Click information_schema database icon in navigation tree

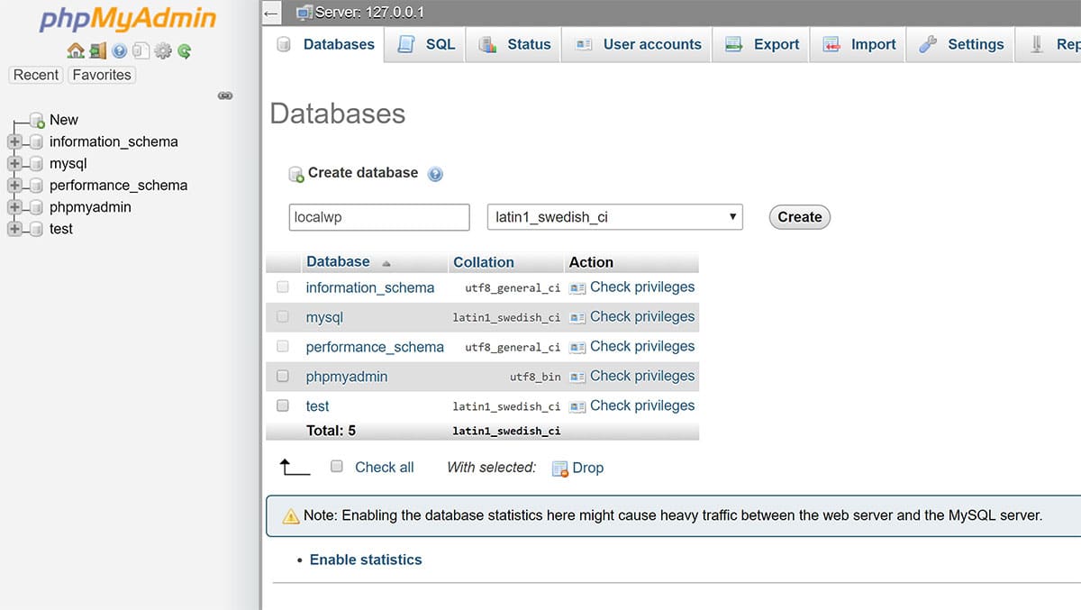[x=36, y=141]
